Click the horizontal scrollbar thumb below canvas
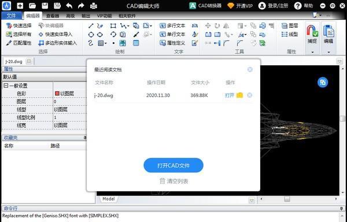Screen dimensions: 347x222 click(287, 199)
